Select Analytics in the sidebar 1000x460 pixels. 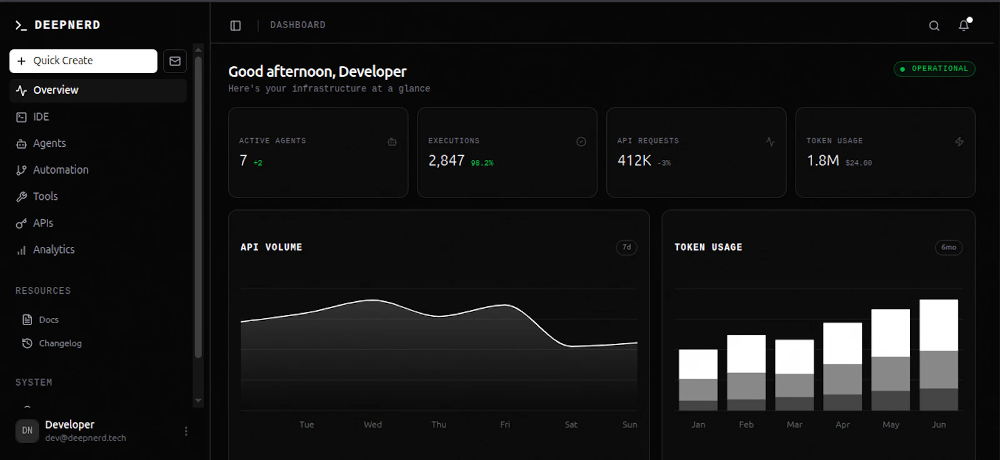[x=98, y=250]
